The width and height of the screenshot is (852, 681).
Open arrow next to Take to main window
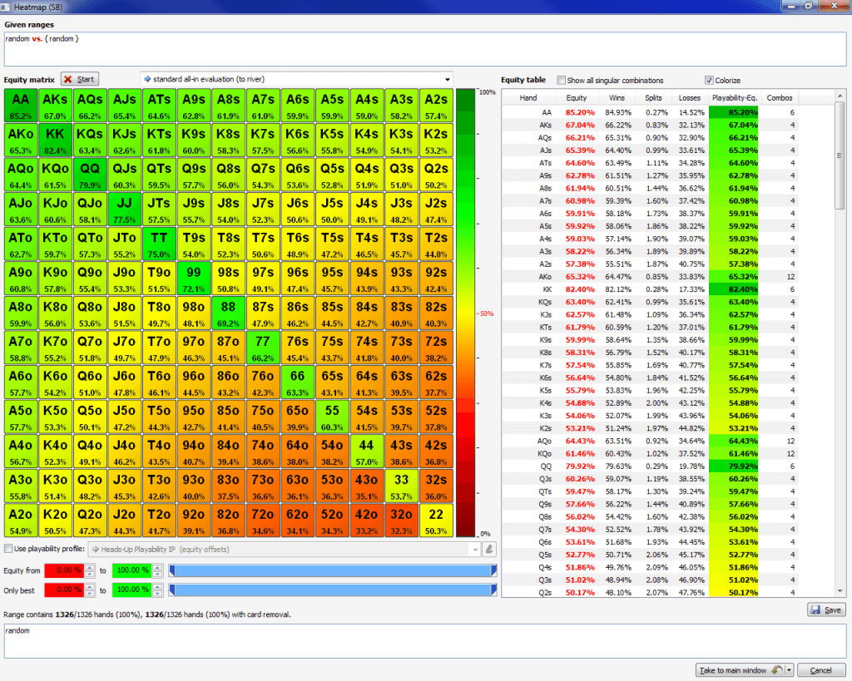[789, 670]
